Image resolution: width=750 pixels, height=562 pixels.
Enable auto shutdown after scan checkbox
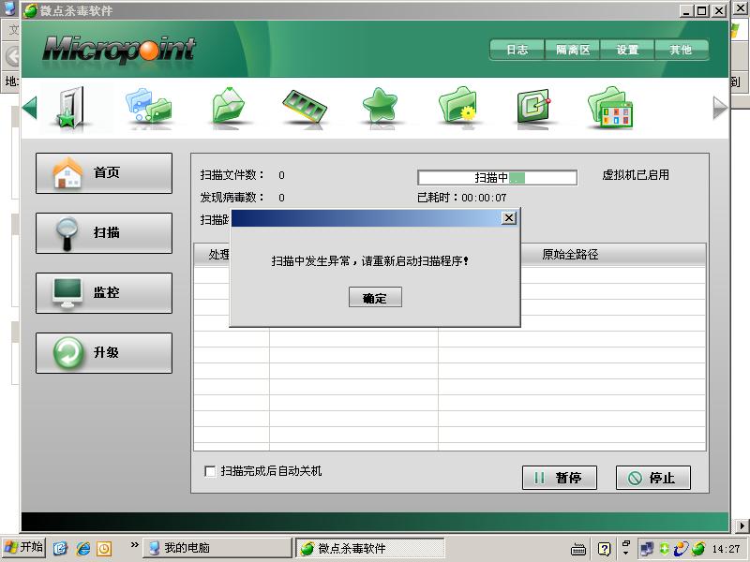210,471
